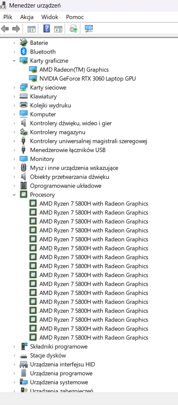
Task: Collapse the Karty graficzne category
Action: (x=14, y=61)
